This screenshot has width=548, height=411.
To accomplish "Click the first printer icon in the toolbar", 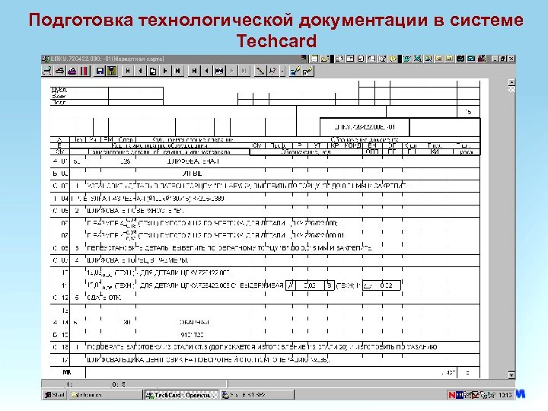I will (x=46, y=71).
